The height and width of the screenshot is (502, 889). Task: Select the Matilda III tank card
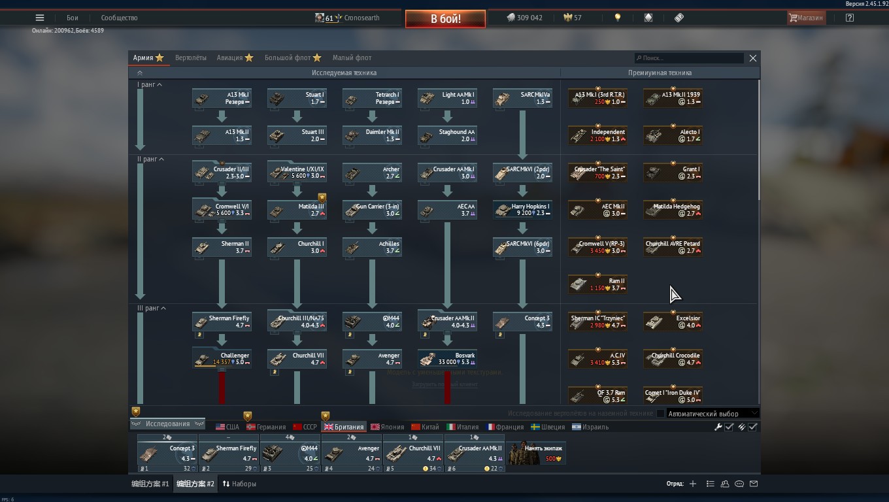[297, 210]
